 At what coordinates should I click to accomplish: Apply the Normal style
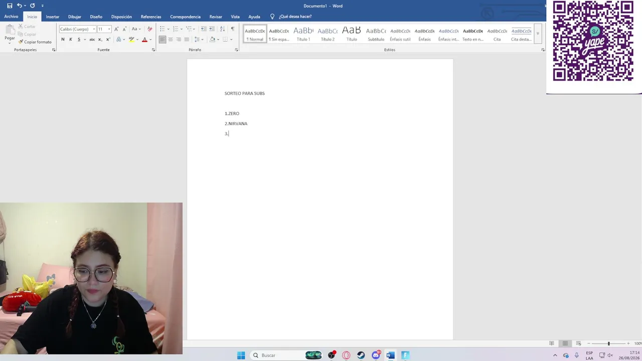coord(255,34)
